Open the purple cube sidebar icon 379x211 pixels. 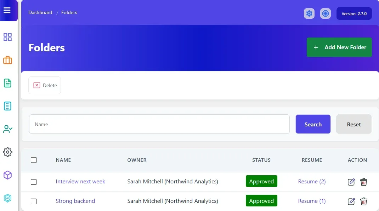point(7,175)
